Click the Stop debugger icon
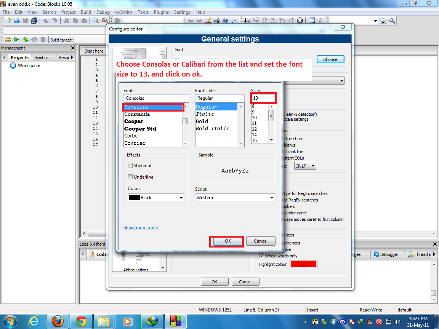The height and width of the screenshot is (329, 439). 300,21
